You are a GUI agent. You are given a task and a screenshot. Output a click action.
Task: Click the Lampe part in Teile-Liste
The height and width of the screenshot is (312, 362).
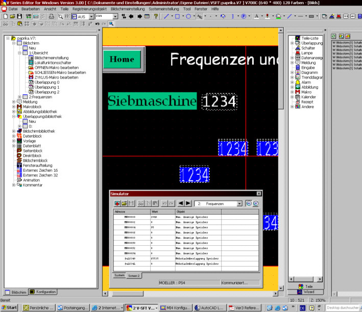pos(307,53)
